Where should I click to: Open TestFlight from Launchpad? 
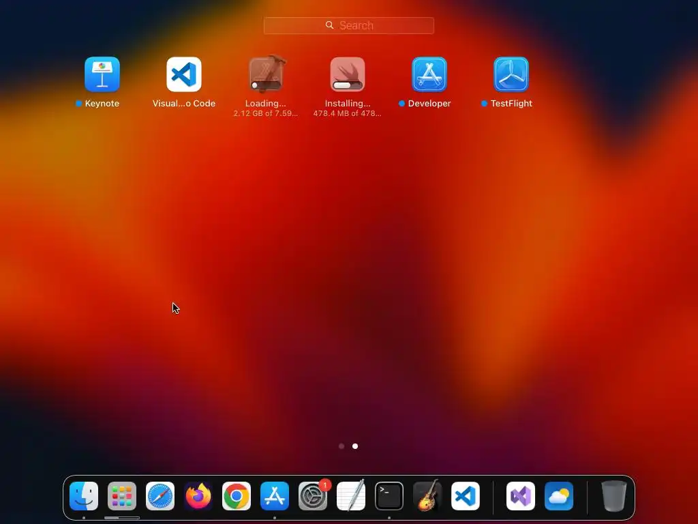(x=511, y=74)
